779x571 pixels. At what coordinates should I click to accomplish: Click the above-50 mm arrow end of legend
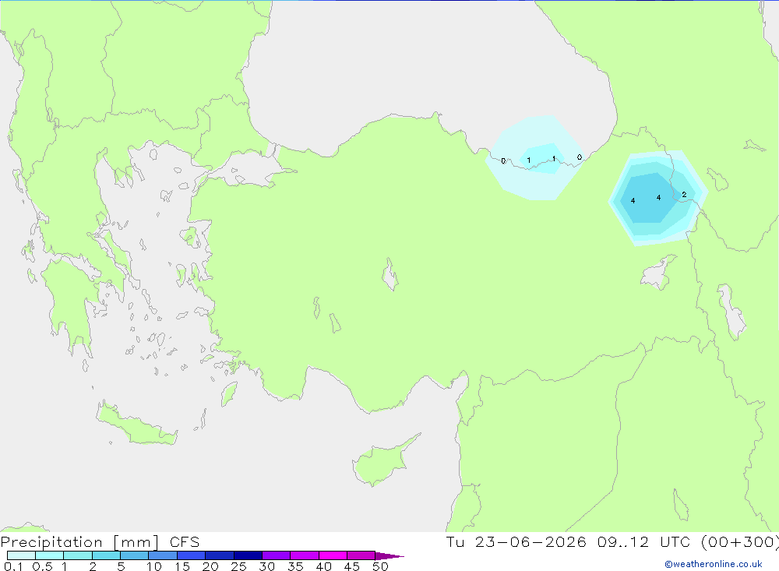(389, 556)
